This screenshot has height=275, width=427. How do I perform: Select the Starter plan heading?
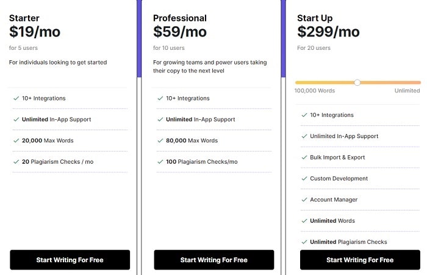point(25,18)
